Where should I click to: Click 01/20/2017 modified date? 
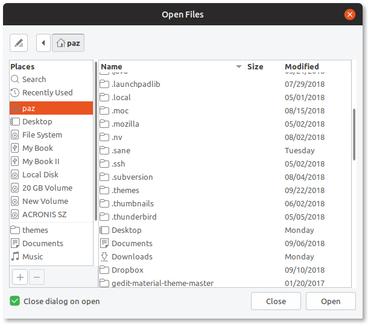click(x=305, y=283)
